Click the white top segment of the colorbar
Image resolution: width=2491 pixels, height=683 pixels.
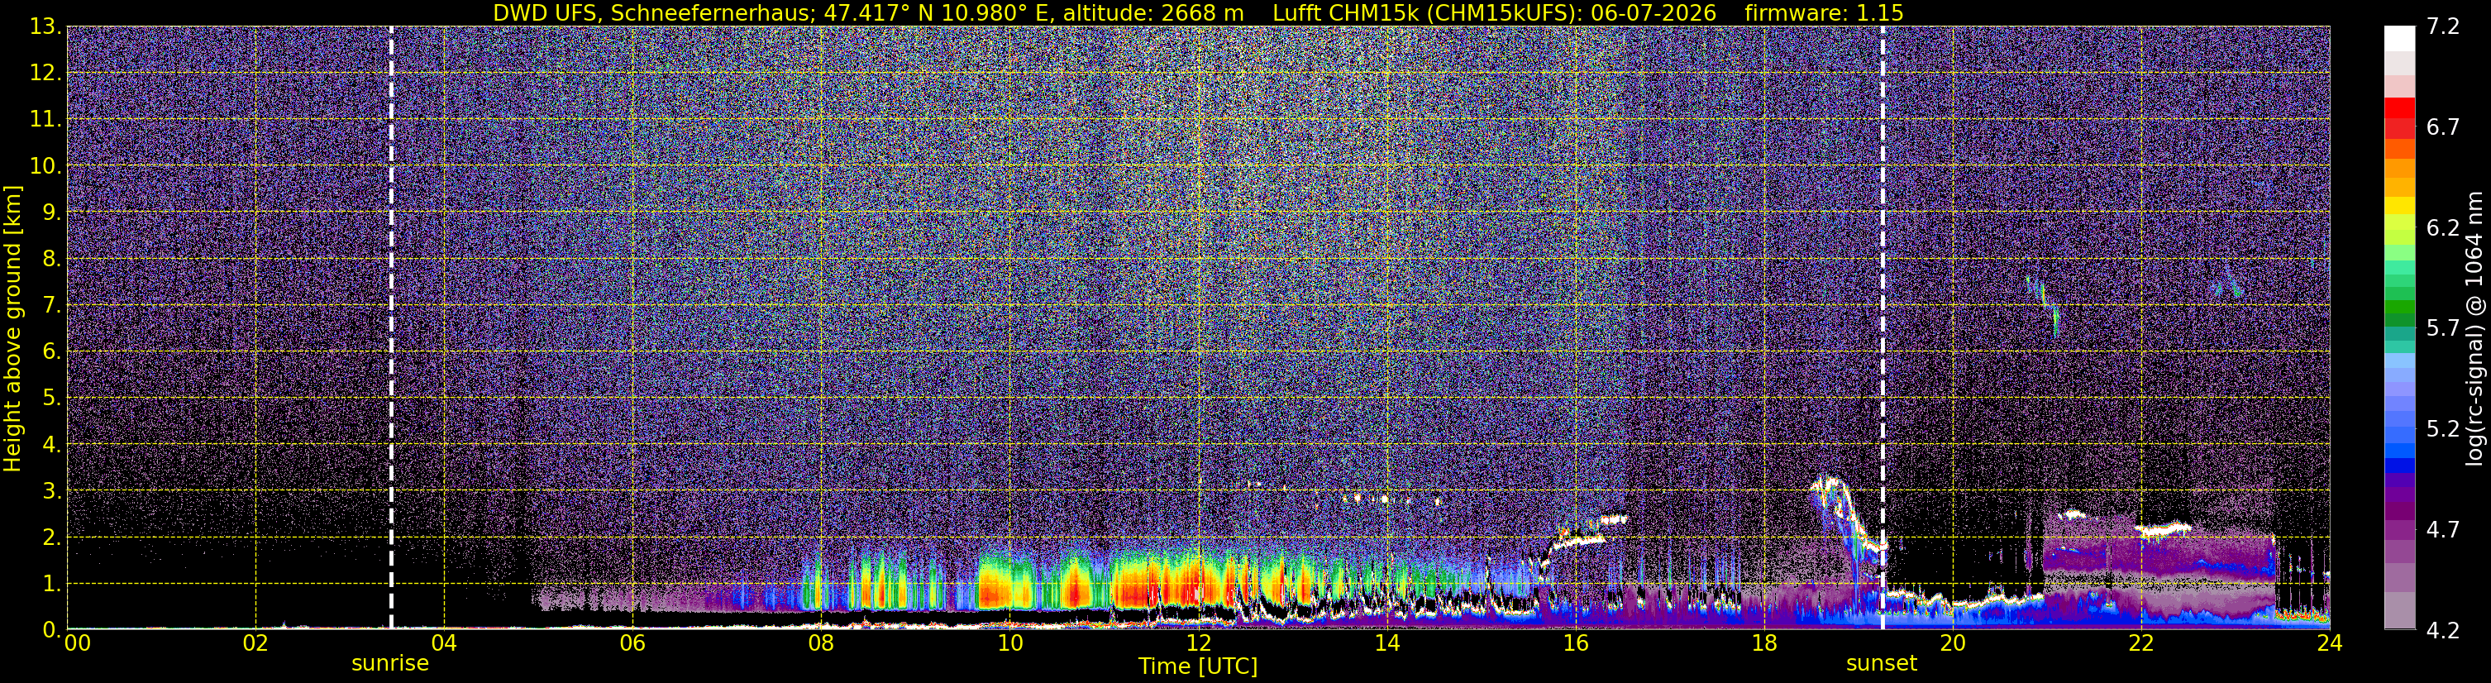(x=2399, y=38)
